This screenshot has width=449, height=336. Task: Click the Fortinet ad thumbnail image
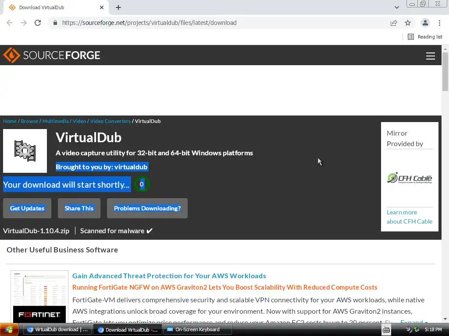(39, 297)
